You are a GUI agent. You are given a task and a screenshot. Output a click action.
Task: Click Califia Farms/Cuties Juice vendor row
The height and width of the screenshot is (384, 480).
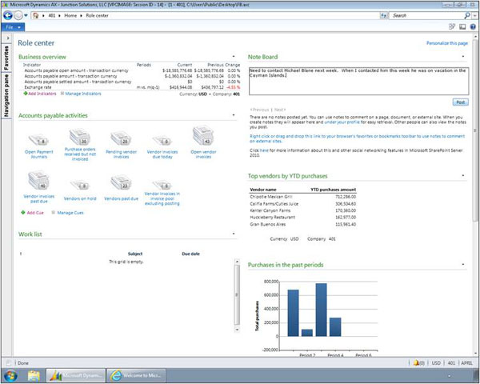pos(302,204)
